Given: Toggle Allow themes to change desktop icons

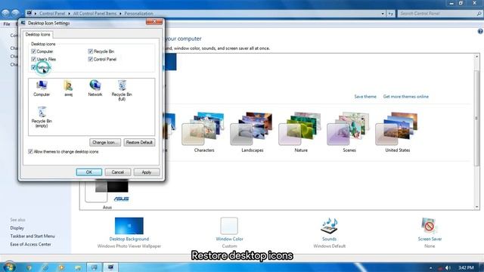Looking at the screenshot, I should click(x=30, y=151).
